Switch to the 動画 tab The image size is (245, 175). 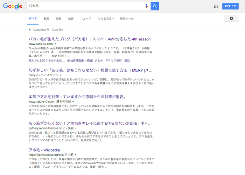46,19
